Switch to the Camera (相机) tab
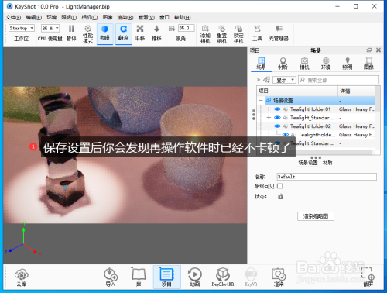The width and height of the screenshot is (387, 293). (x=304, y=64)
